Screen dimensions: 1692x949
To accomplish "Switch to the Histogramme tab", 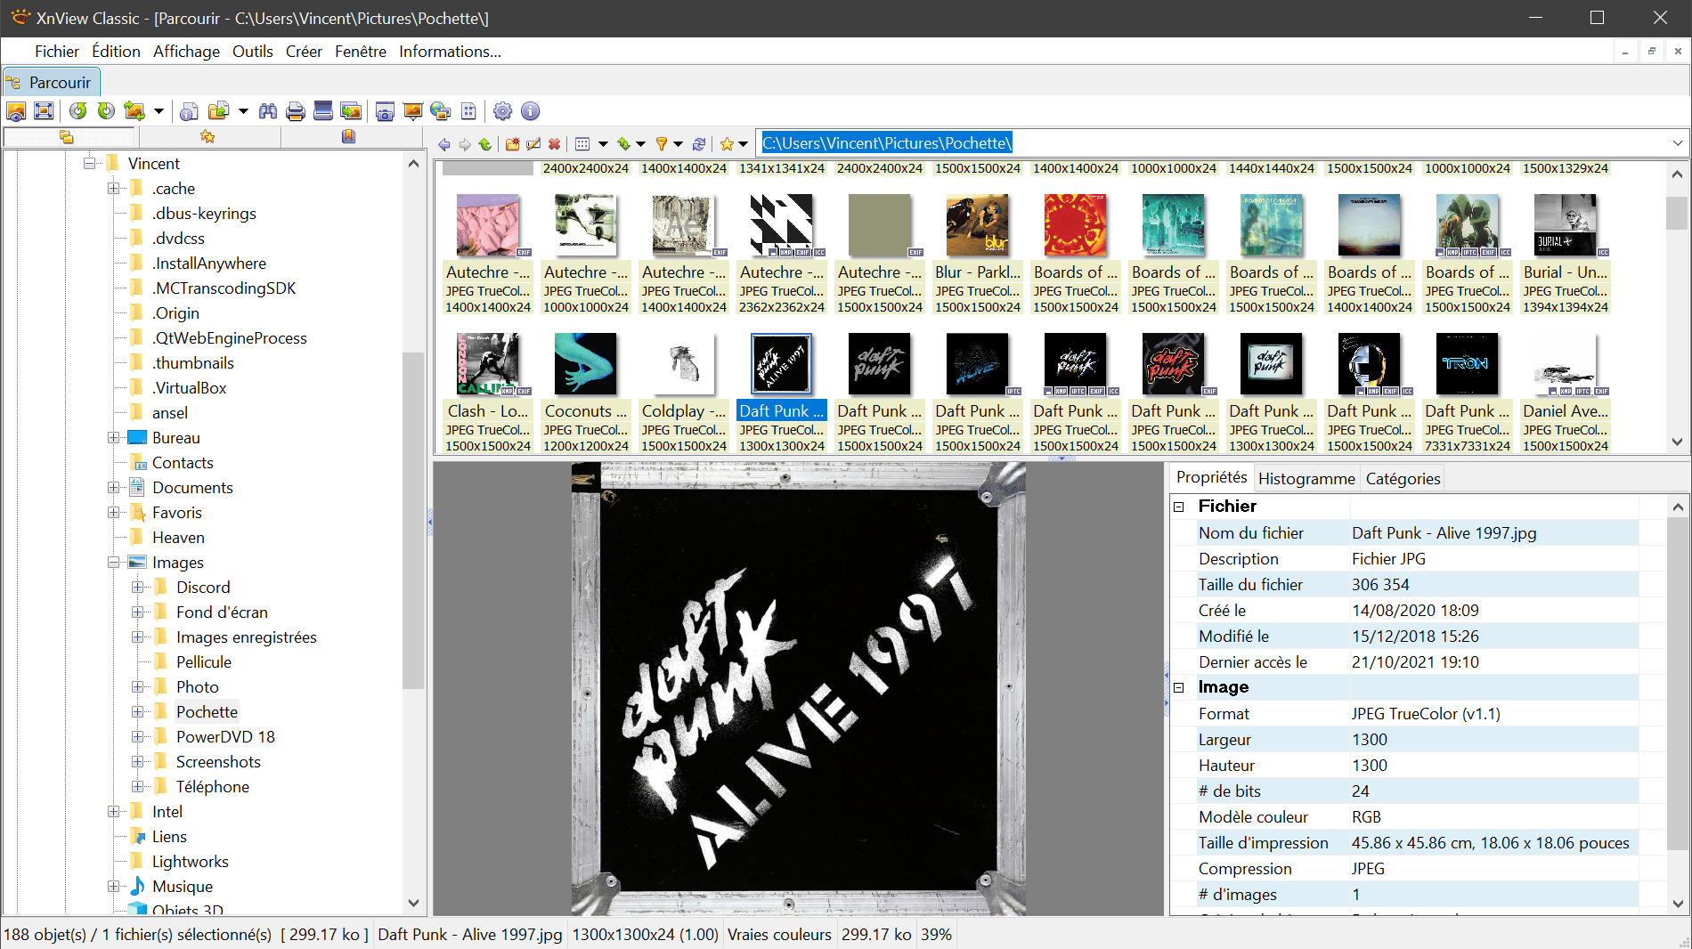I will (1306, 479).
